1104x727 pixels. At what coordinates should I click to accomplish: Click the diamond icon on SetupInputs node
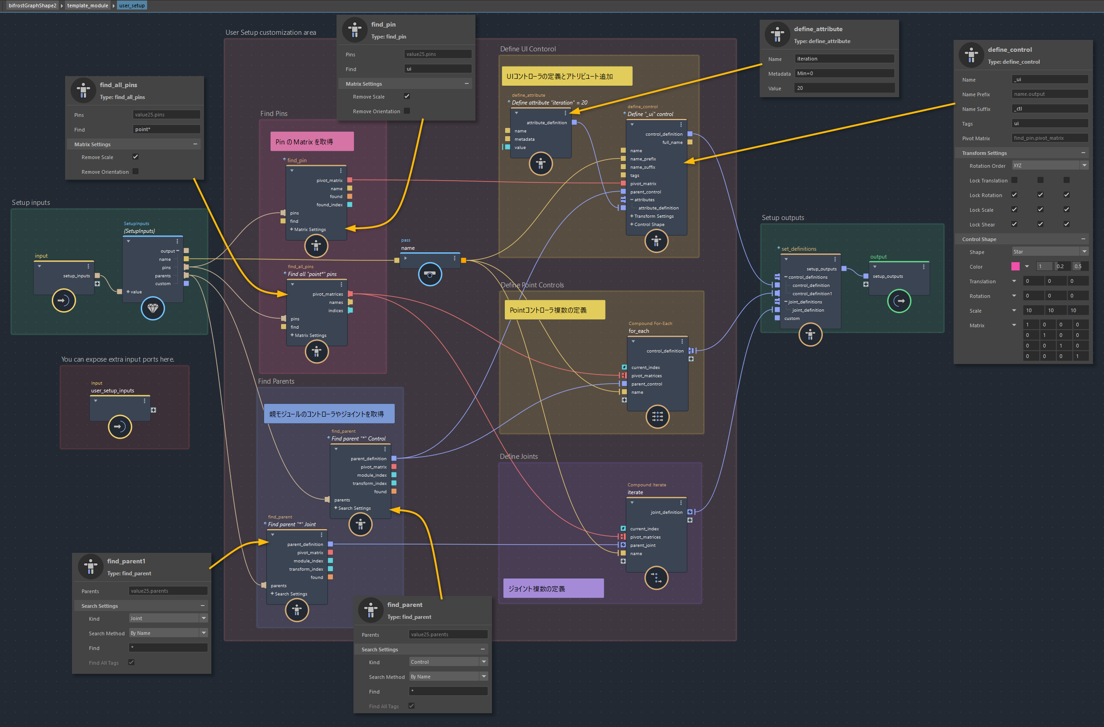click(x=153, y=308)
